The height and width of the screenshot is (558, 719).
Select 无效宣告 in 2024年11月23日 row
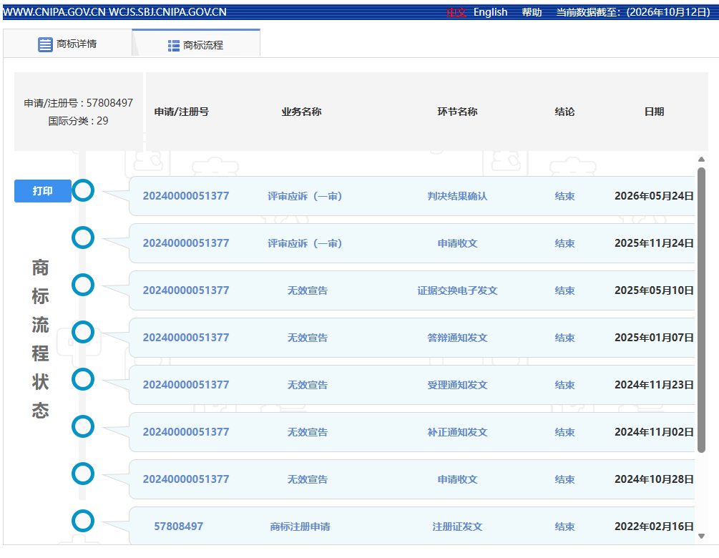pos(307,385)
